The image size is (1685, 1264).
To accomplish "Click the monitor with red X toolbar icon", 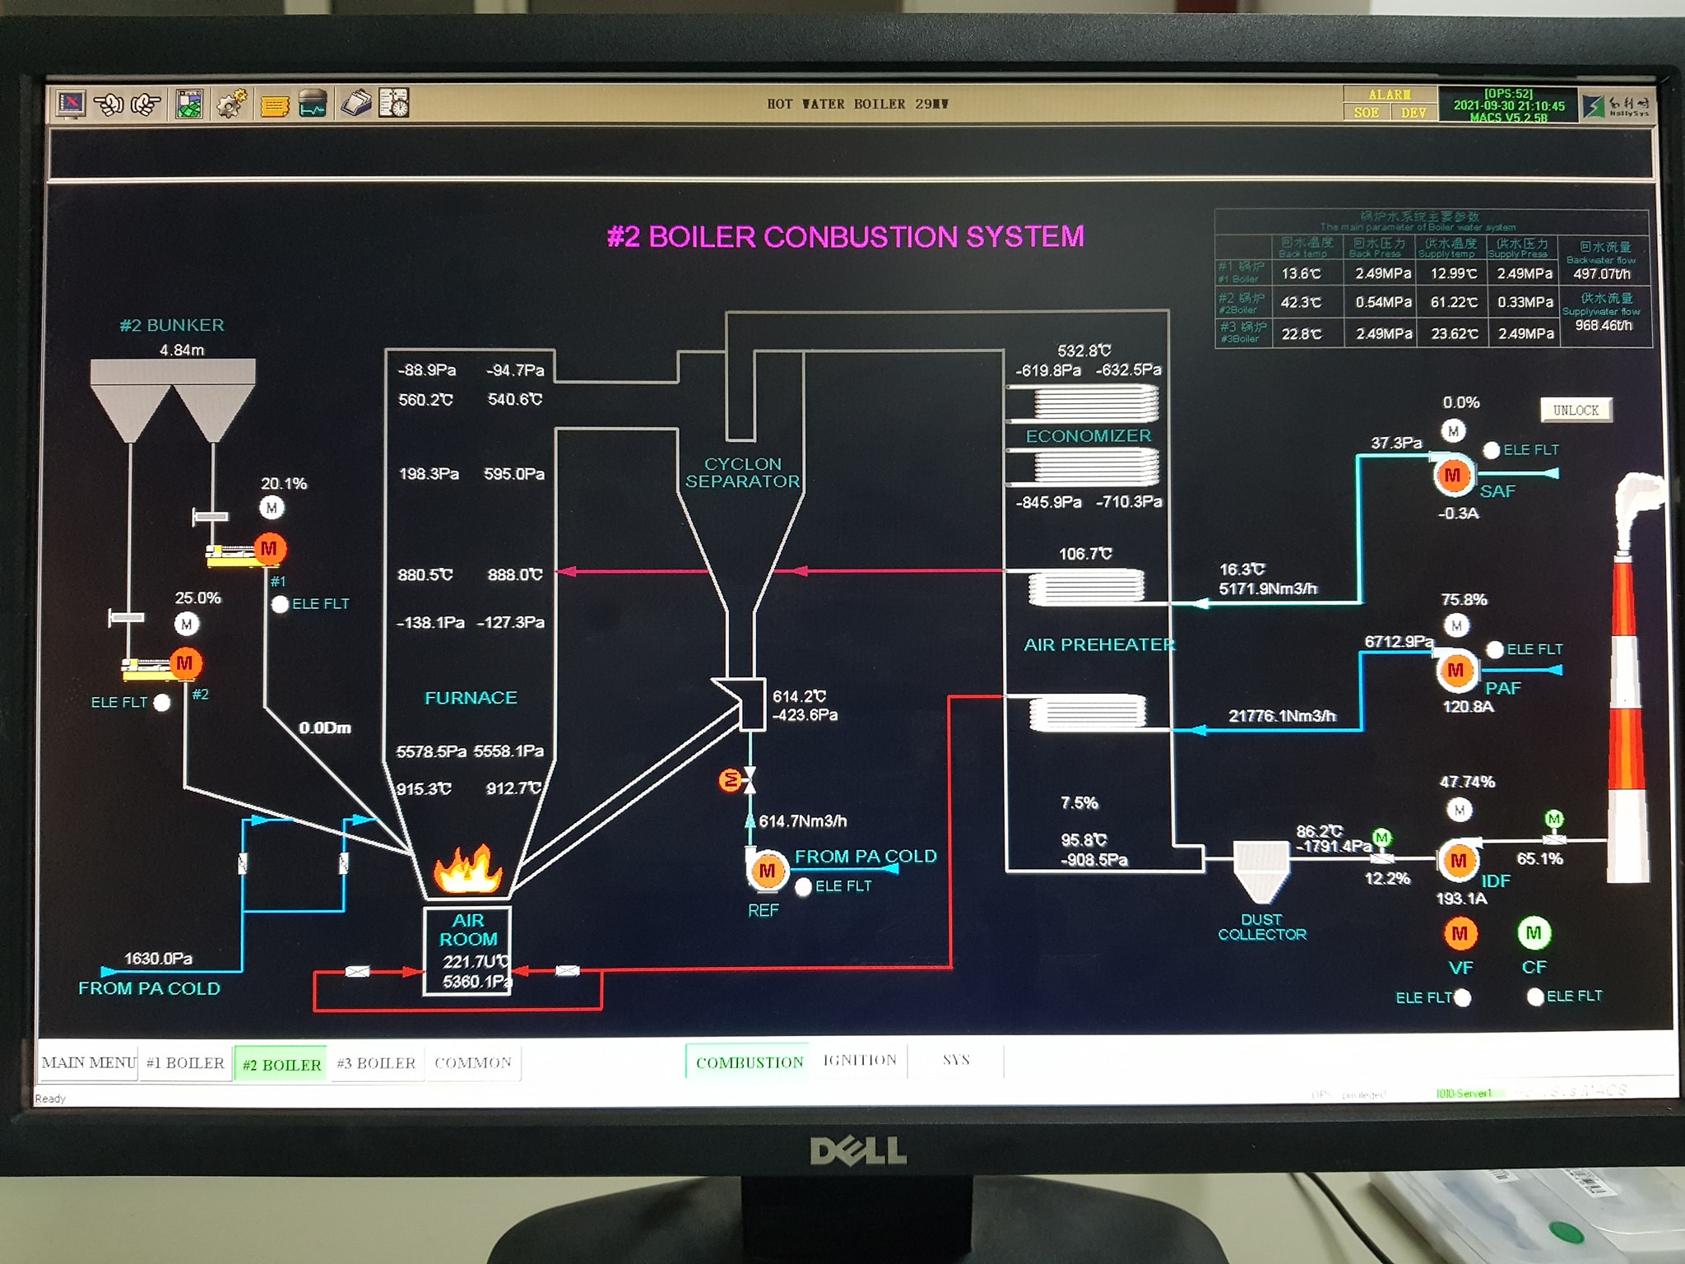I will tap(71, 104).
